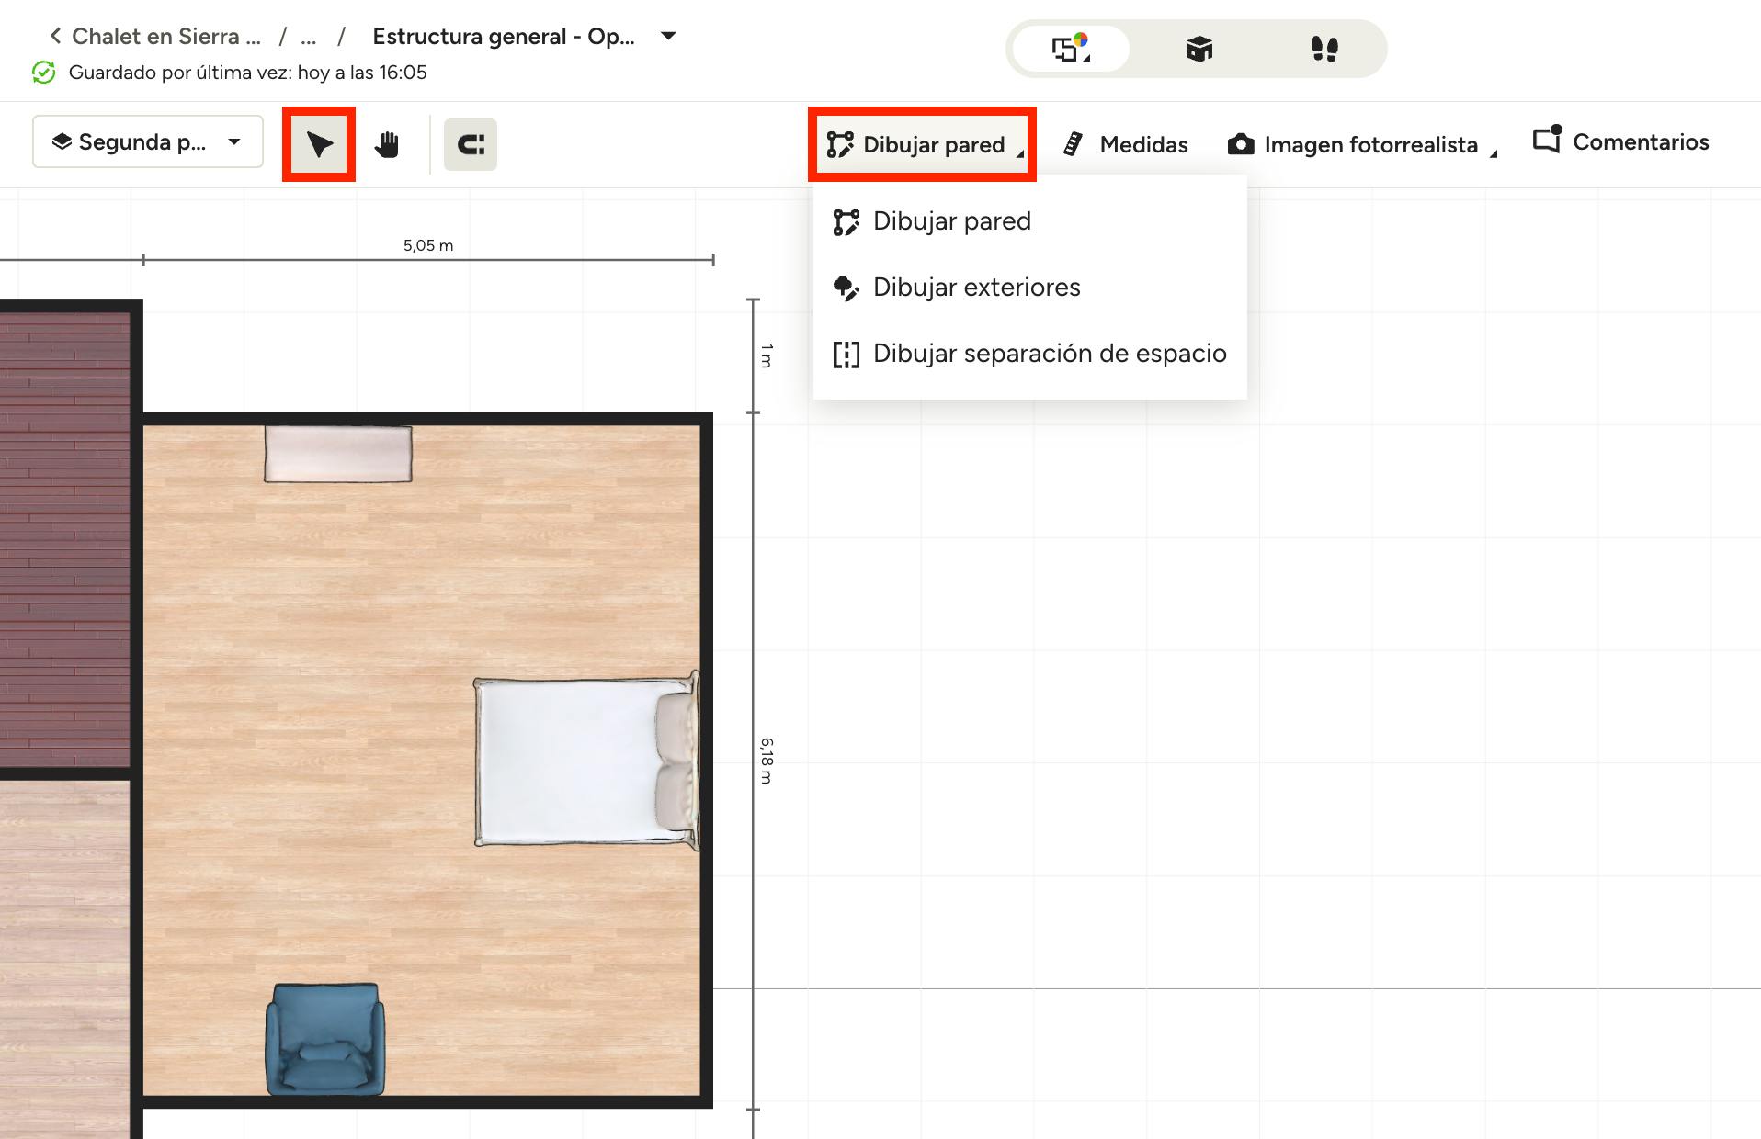Enter footsteps walkthrough view mode
Screen dimensions: 1761x1139
[x=1324, y=49]
